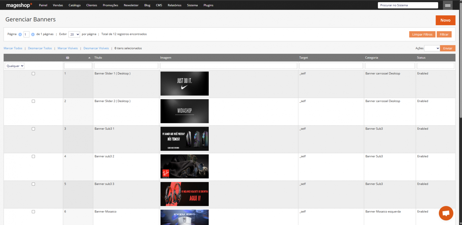Open the Vendas menu
Viewport: 462px width, 225px height.
[x=58, y=5]
